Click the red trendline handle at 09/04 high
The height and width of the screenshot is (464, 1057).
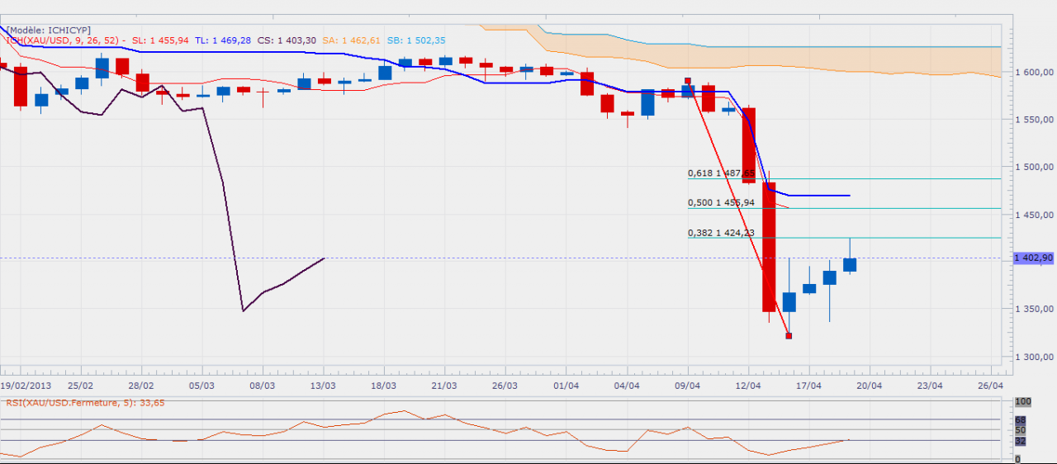(x=687, y=81)
